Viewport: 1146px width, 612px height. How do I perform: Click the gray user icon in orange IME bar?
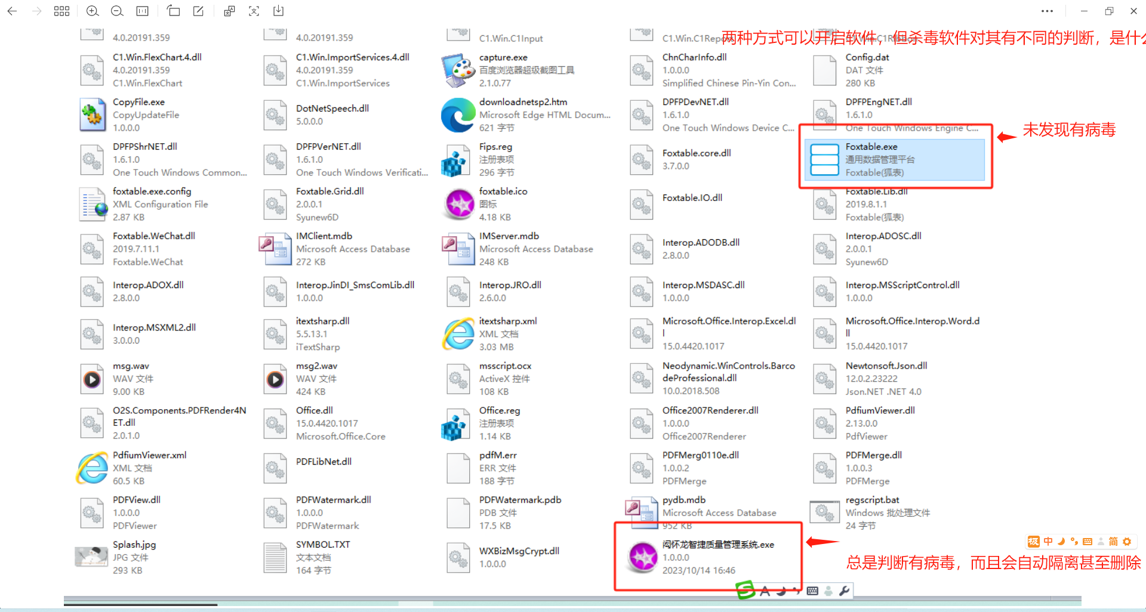coord(1101,542)
